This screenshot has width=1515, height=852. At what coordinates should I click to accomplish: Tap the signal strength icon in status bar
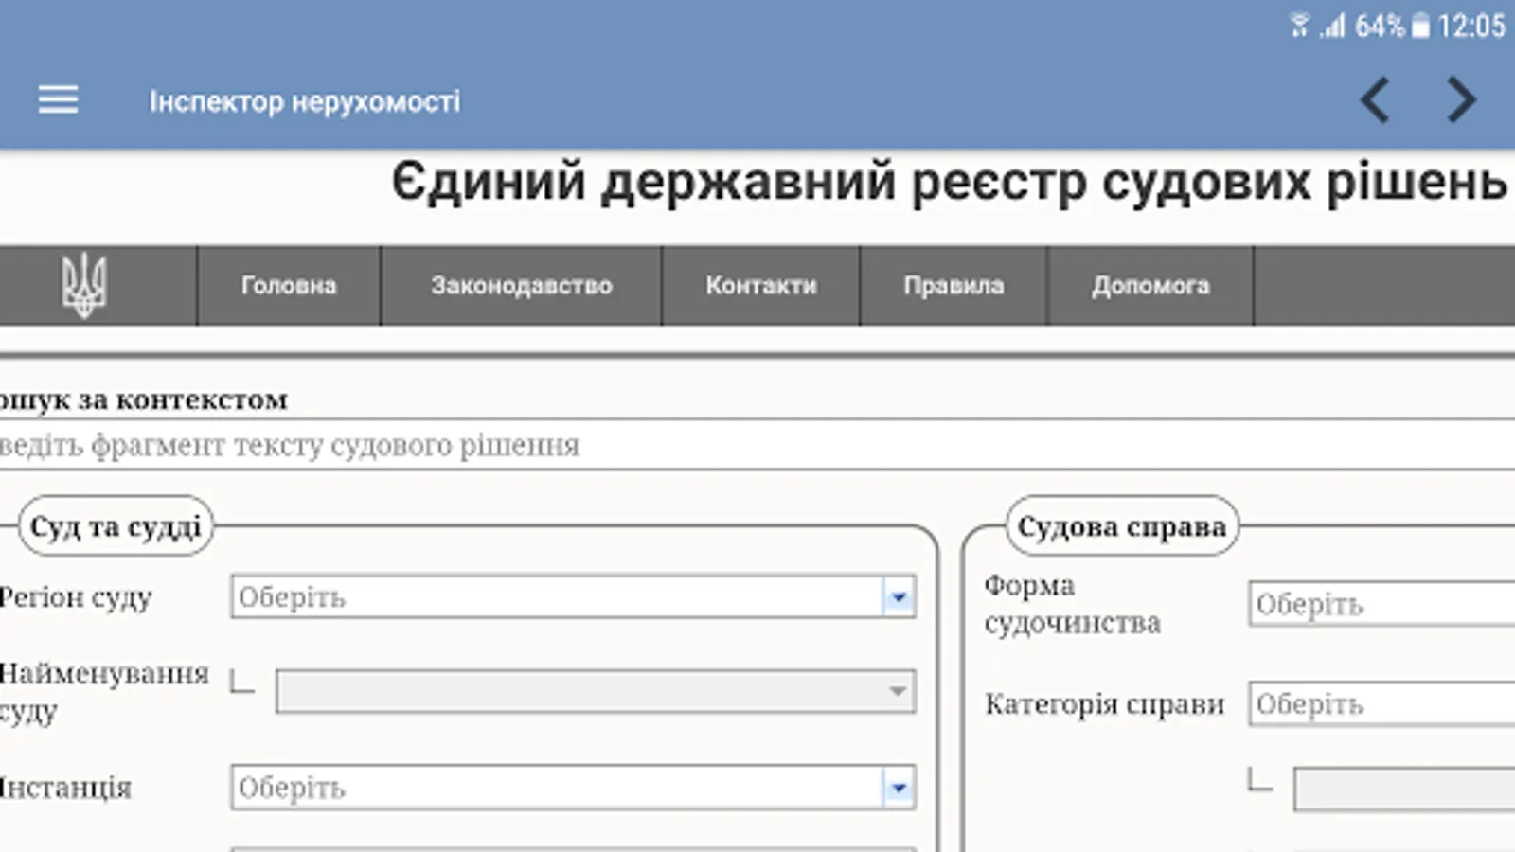pos(1333,26)
